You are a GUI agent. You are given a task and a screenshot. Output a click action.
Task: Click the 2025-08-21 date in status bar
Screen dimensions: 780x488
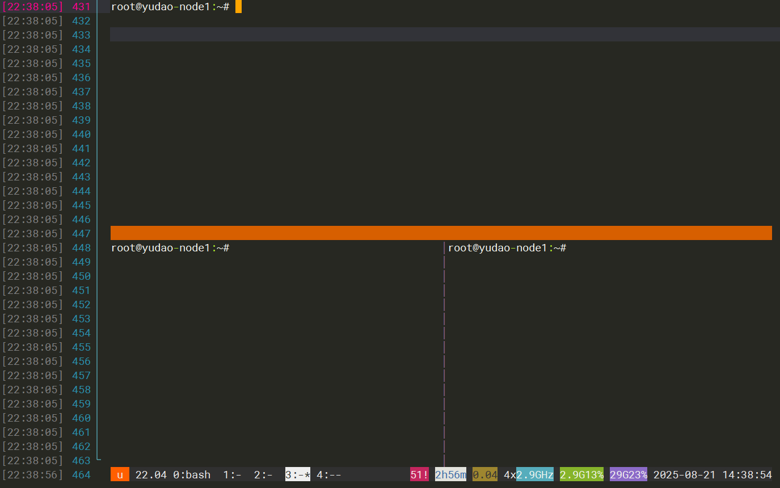point(685,474)
